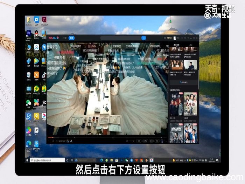Screen dimensions: 245x184
Task: Click the YOUKU logo in the player
Action: coord(54,38)
